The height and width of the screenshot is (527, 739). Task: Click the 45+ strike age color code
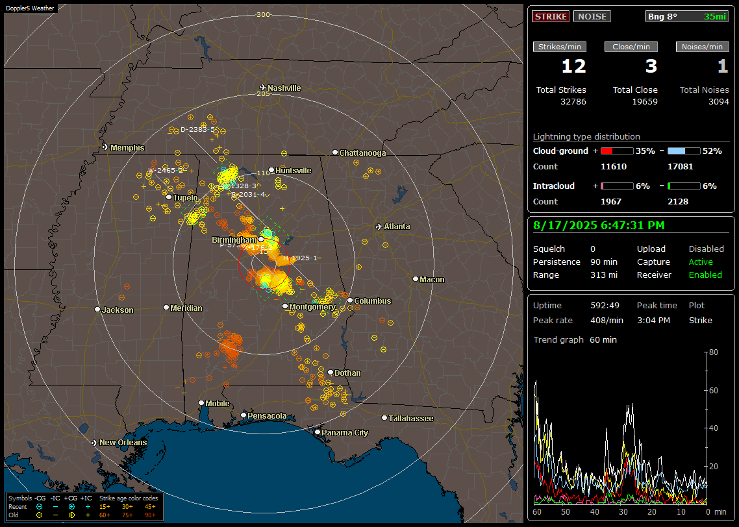pos(150,507)
